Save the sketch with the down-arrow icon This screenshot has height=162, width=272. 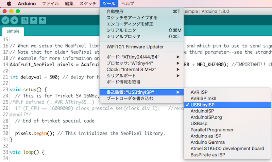pos(43,20)
